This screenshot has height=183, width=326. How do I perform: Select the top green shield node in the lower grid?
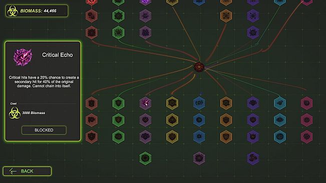pyautogui.click(x=118, y=103)
